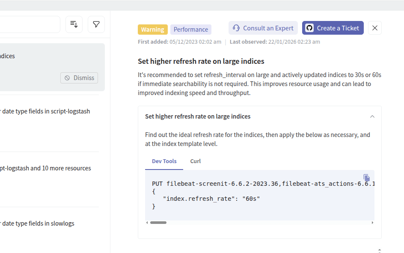This screenshot has height=253, width=404.
Task: Select the Dev Tools tab
Action: click(x=164, y=161)
